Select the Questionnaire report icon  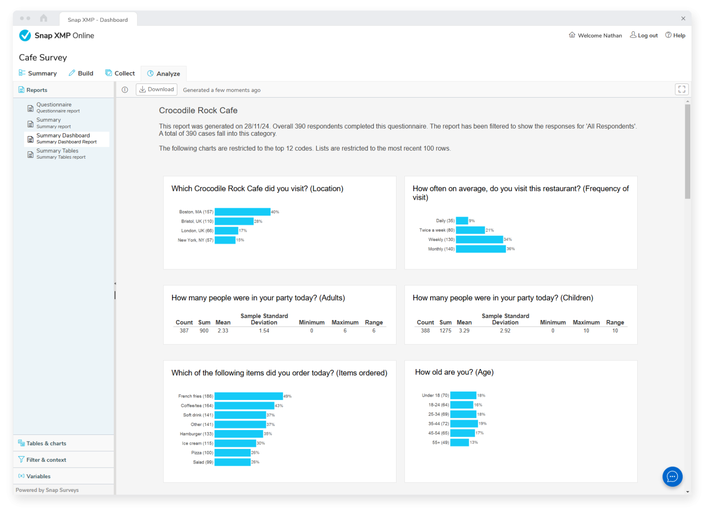click(31, 108)
